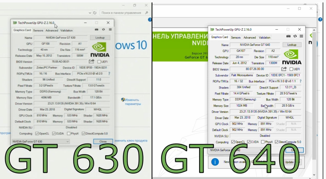Click Изменить параметры link
Viewport: 326px width, 179px height.
(x=133, y=102)
